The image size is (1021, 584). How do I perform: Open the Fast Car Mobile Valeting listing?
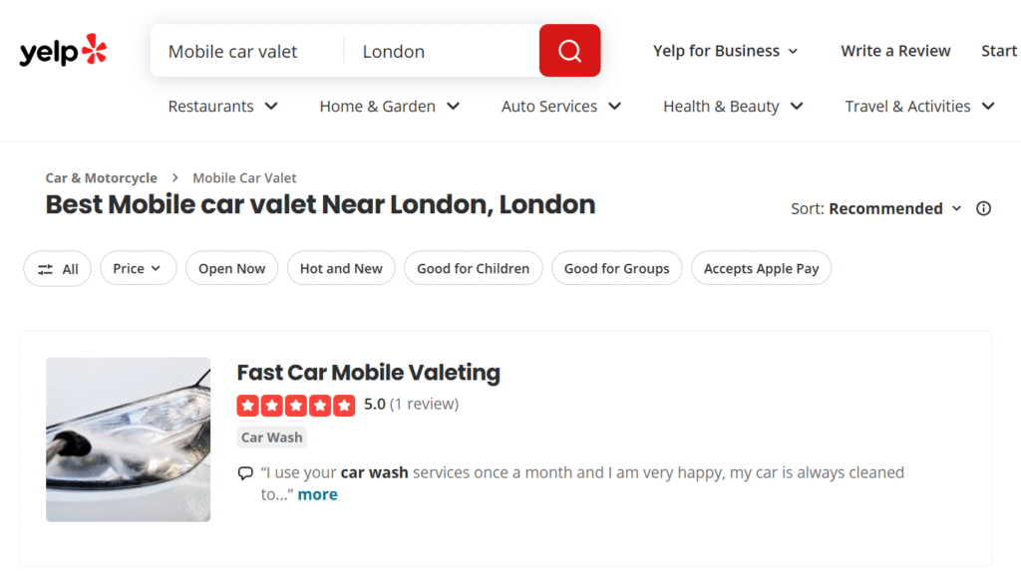[x=368, y=373]
